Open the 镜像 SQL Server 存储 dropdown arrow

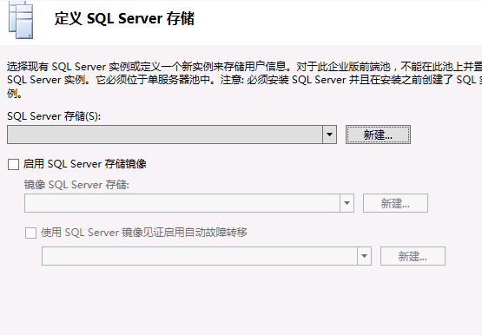(x=347, y=203)
